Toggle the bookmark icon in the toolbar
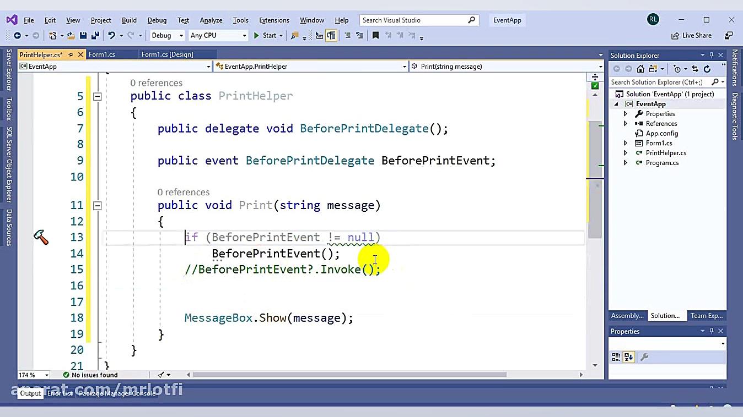The image size is (743, 417). [x=376, y=35]
